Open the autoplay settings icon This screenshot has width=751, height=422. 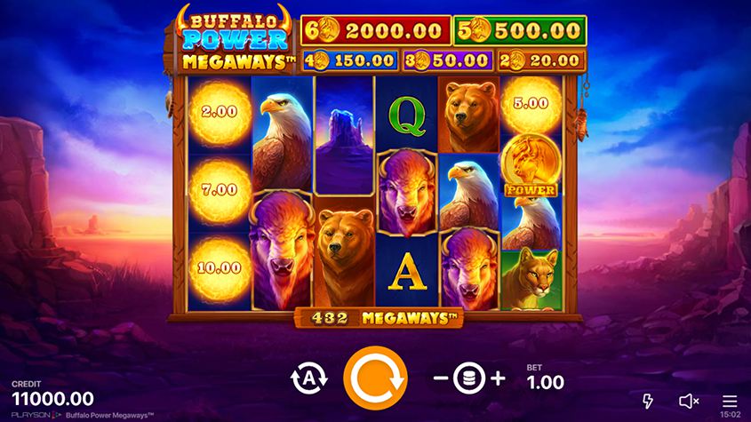(309, 378)
